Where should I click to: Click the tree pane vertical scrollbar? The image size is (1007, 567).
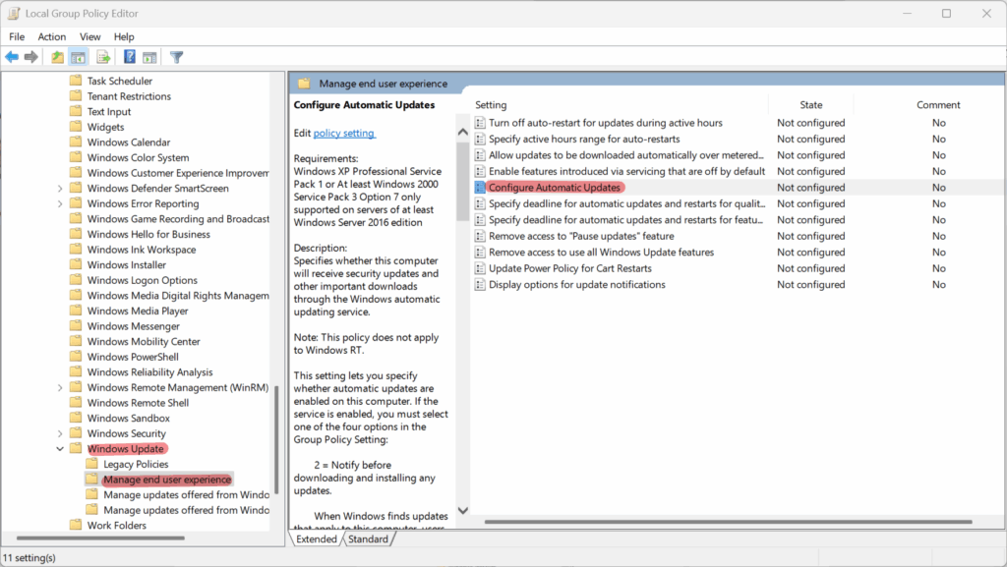pos(276,439)
